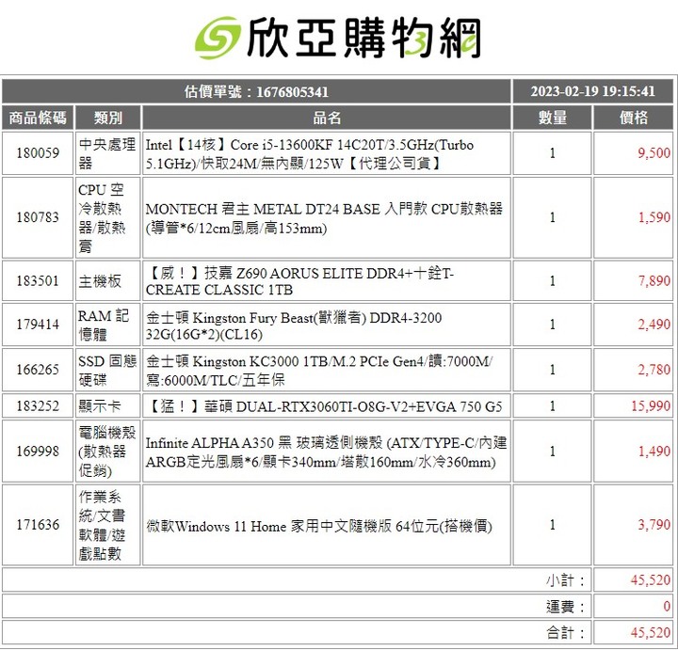The width and height of the screenshot is (678, 650).
Task: Click the CPU 空冷散熱器/散熱膏 category cell
Action: pos(108,217)
